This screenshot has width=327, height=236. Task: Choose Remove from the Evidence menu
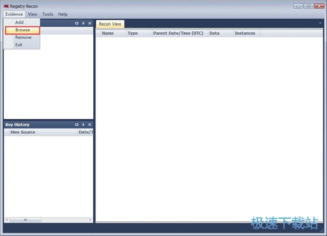click(23, 37)
